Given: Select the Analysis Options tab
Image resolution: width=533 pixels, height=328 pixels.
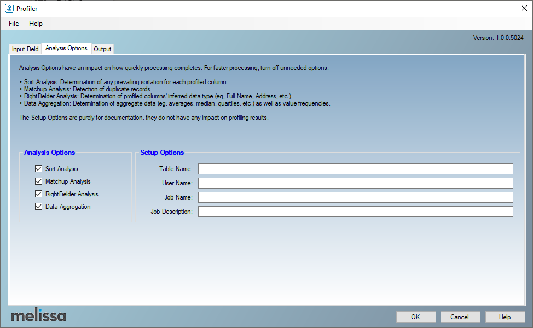Looking at the screenshot, I should 66,48.
